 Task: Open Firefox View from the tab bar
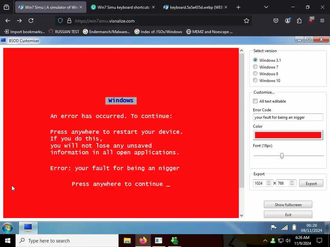6,7
